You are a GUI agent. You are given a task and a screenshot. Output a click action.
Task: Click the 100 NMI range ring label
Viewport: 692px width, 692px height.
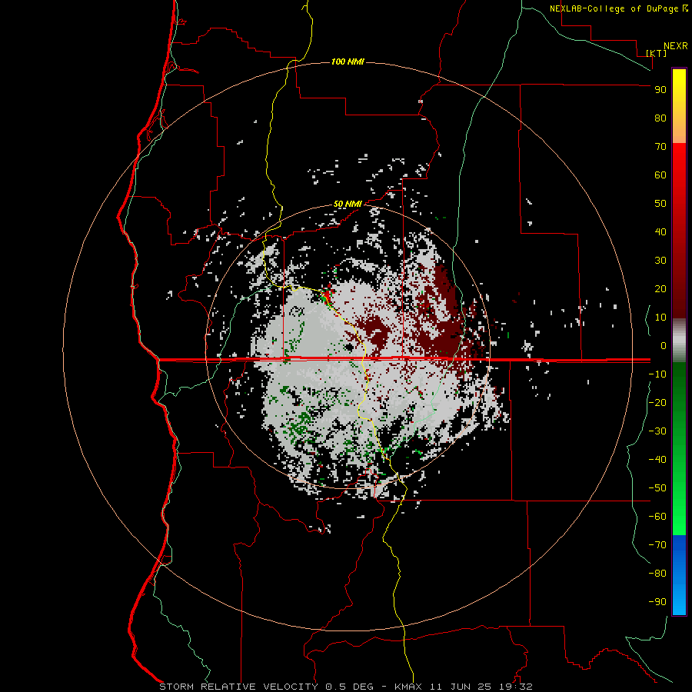tap(348, 62)
